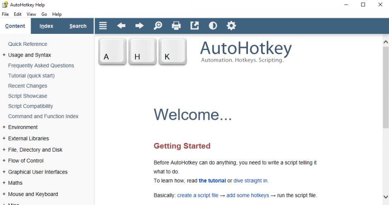This screenshot has width=389, height=205.
Task: Expand the Environment tree node
Action: 4,127
